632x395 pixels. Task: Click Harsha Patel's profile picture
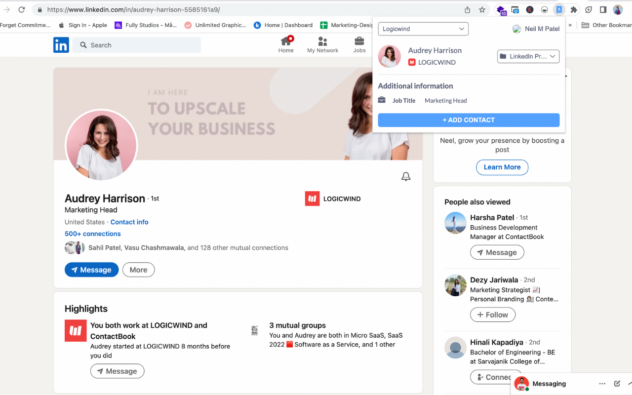(455, 223)
